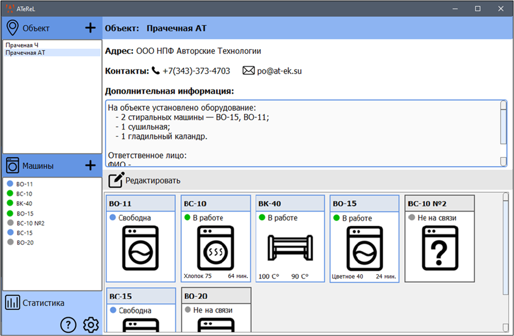The image size is (514, 336).
Task: Click the Машины panel header label
Action: coord(38,166)
